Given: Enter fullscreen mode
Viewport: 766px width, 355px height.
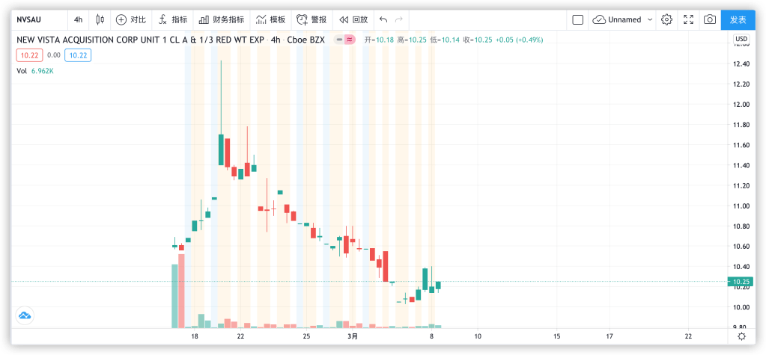Looking at the screenshot, I should (688, 19).
